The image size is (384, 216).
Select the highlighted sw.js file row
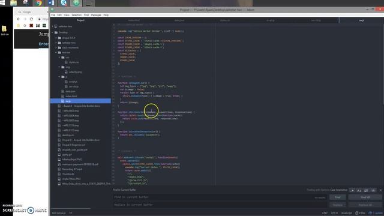click(80, 101)
